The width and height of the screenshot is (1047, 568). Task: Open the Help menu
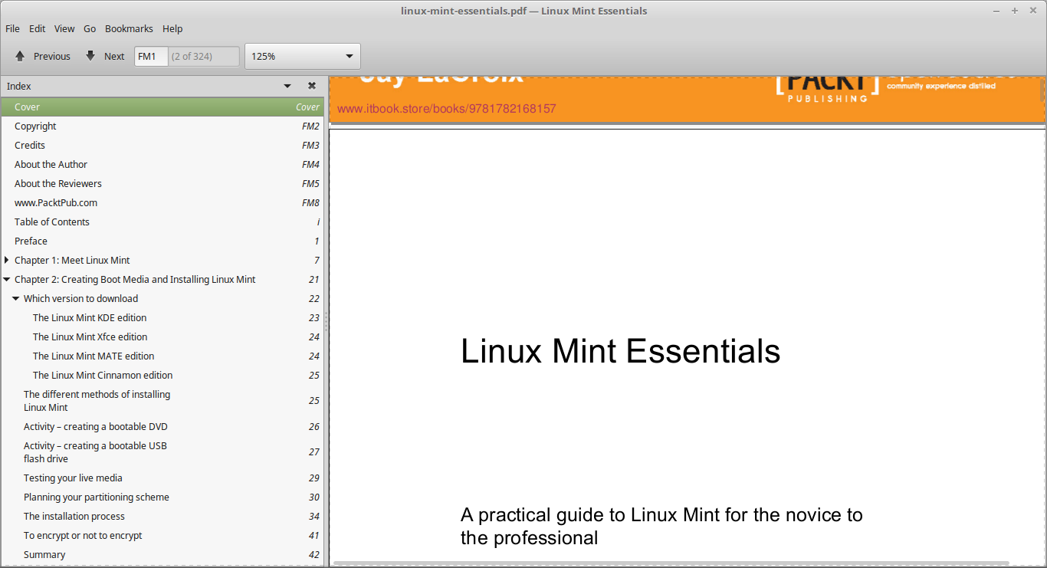pos(172,28)
